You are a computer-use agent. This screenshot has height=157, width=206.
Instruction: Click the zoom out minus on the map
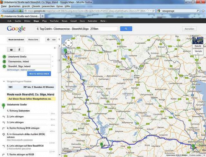(x=68, y=88)
